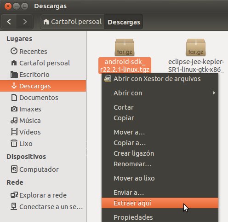Screen dimensions: 228x222
Task: Go back with the left arrow button
Action: click(9, 22)
